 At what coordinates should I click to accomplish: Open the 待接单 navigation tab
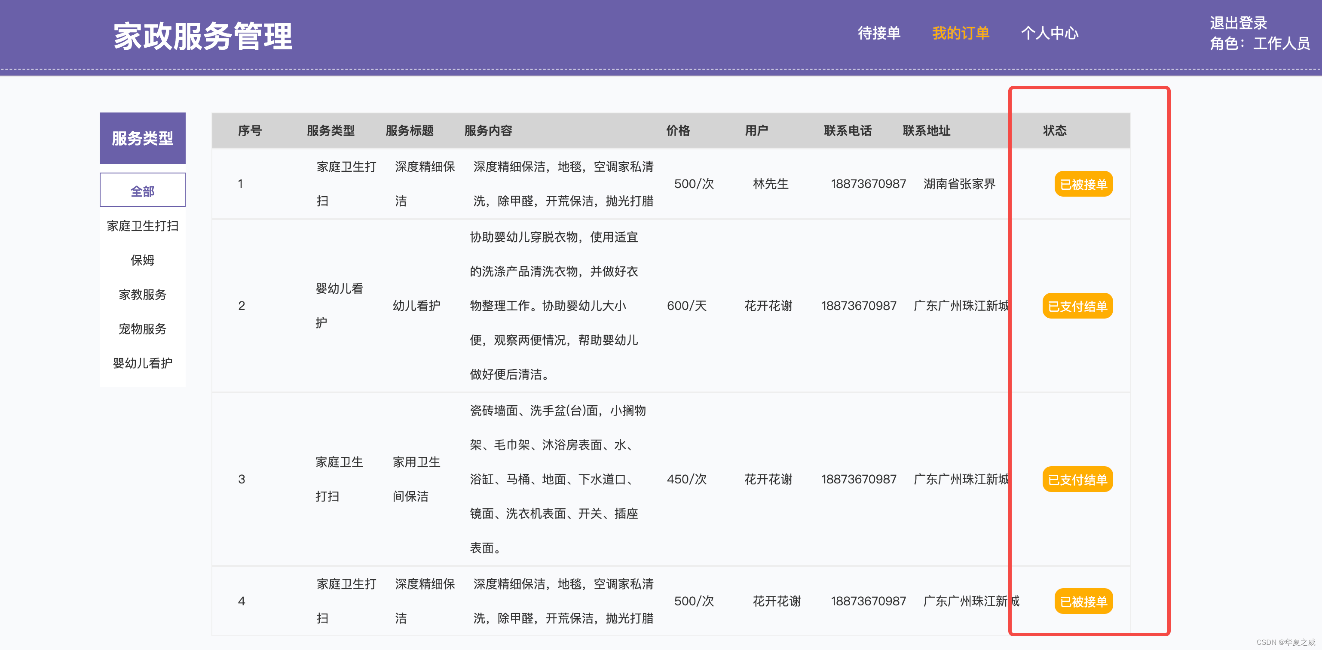click(878, 33)
